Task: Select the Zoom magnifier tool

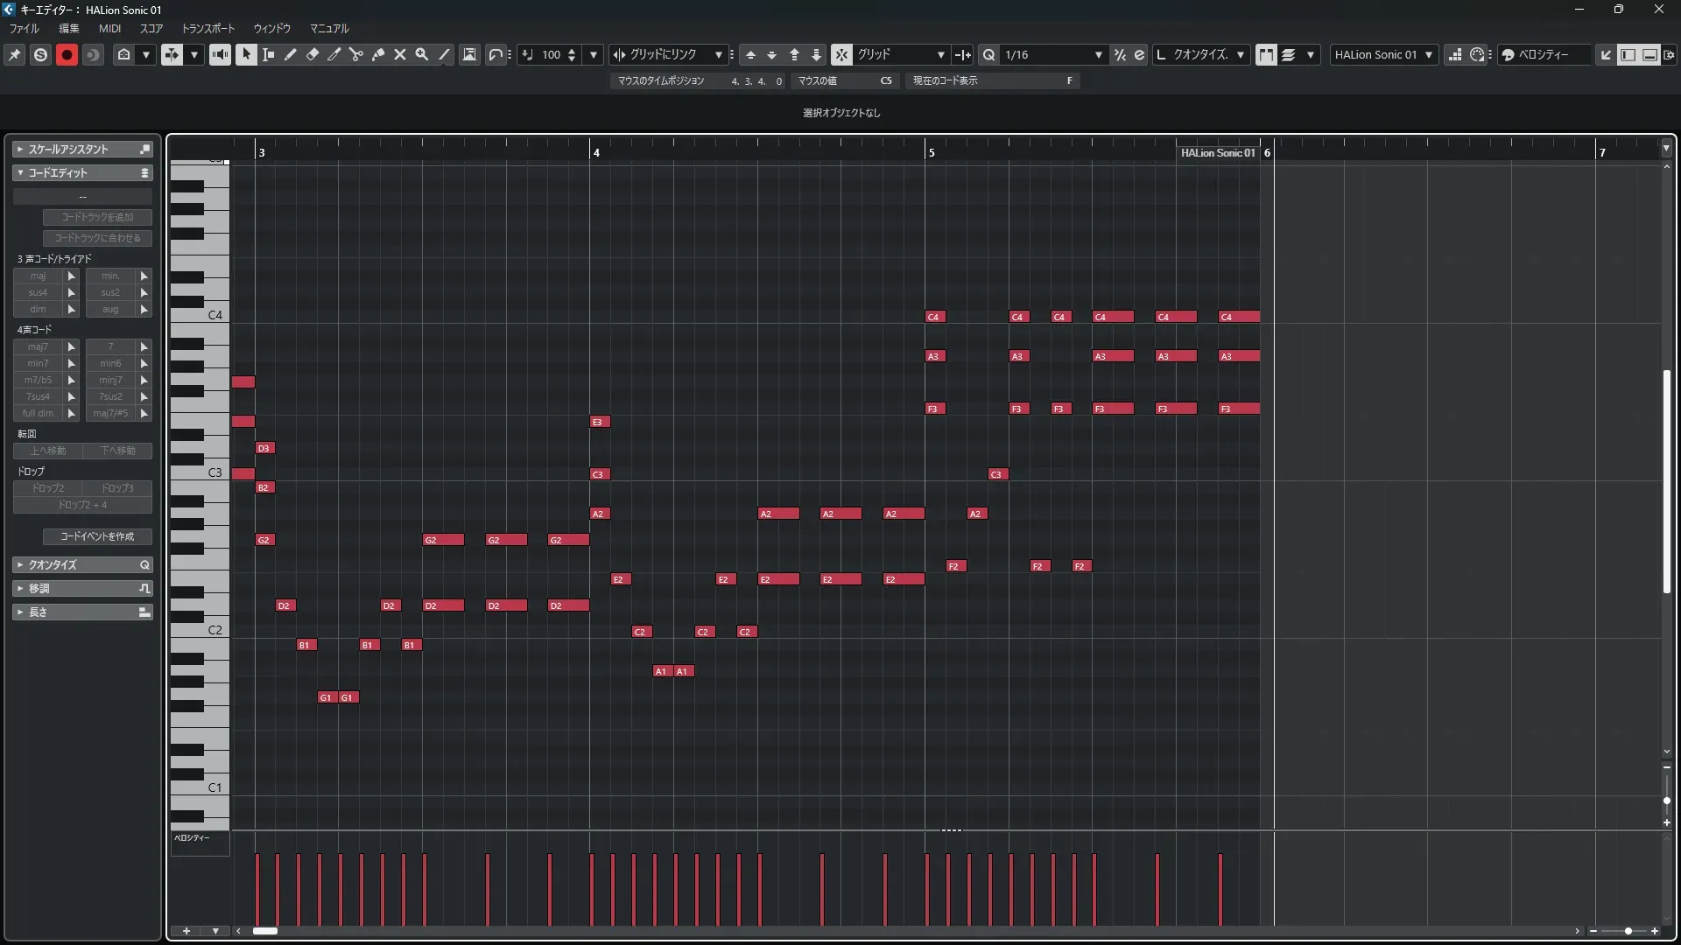Action: pyautogui.click(x=422, y=54)
